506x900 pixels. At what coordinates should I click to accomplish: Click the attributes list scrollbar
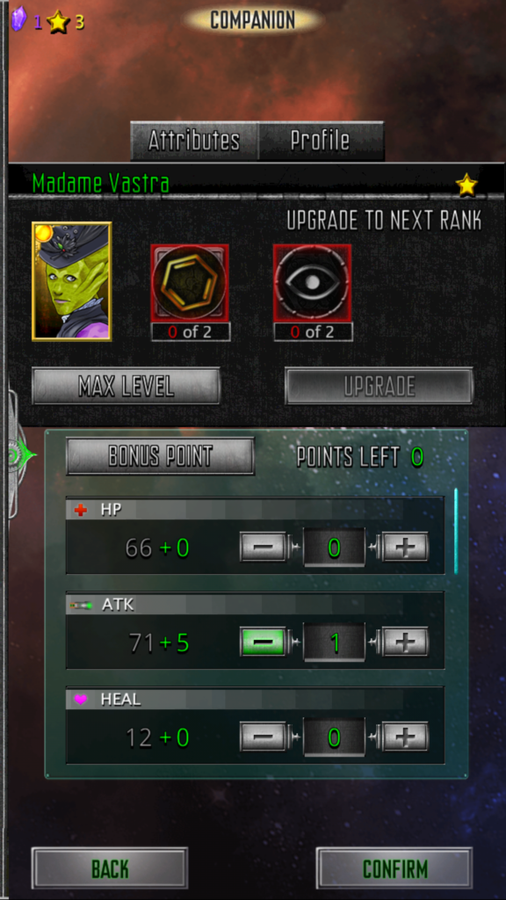(x=457, y=531)
